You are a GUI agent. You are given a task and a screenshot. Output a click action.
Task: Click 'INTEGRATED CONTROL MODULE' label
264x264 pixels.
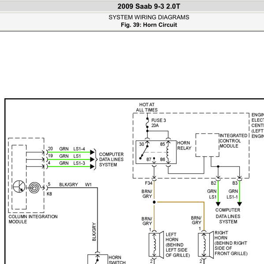point(233,141)
